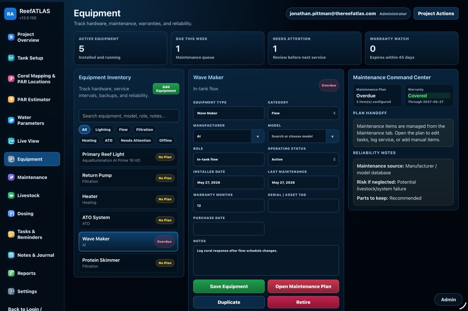The height and width of the screenshot is (311, 468).
Task: Click the Equipment sidebar icon
Action: pyautogui.click(x=11, y=159)
